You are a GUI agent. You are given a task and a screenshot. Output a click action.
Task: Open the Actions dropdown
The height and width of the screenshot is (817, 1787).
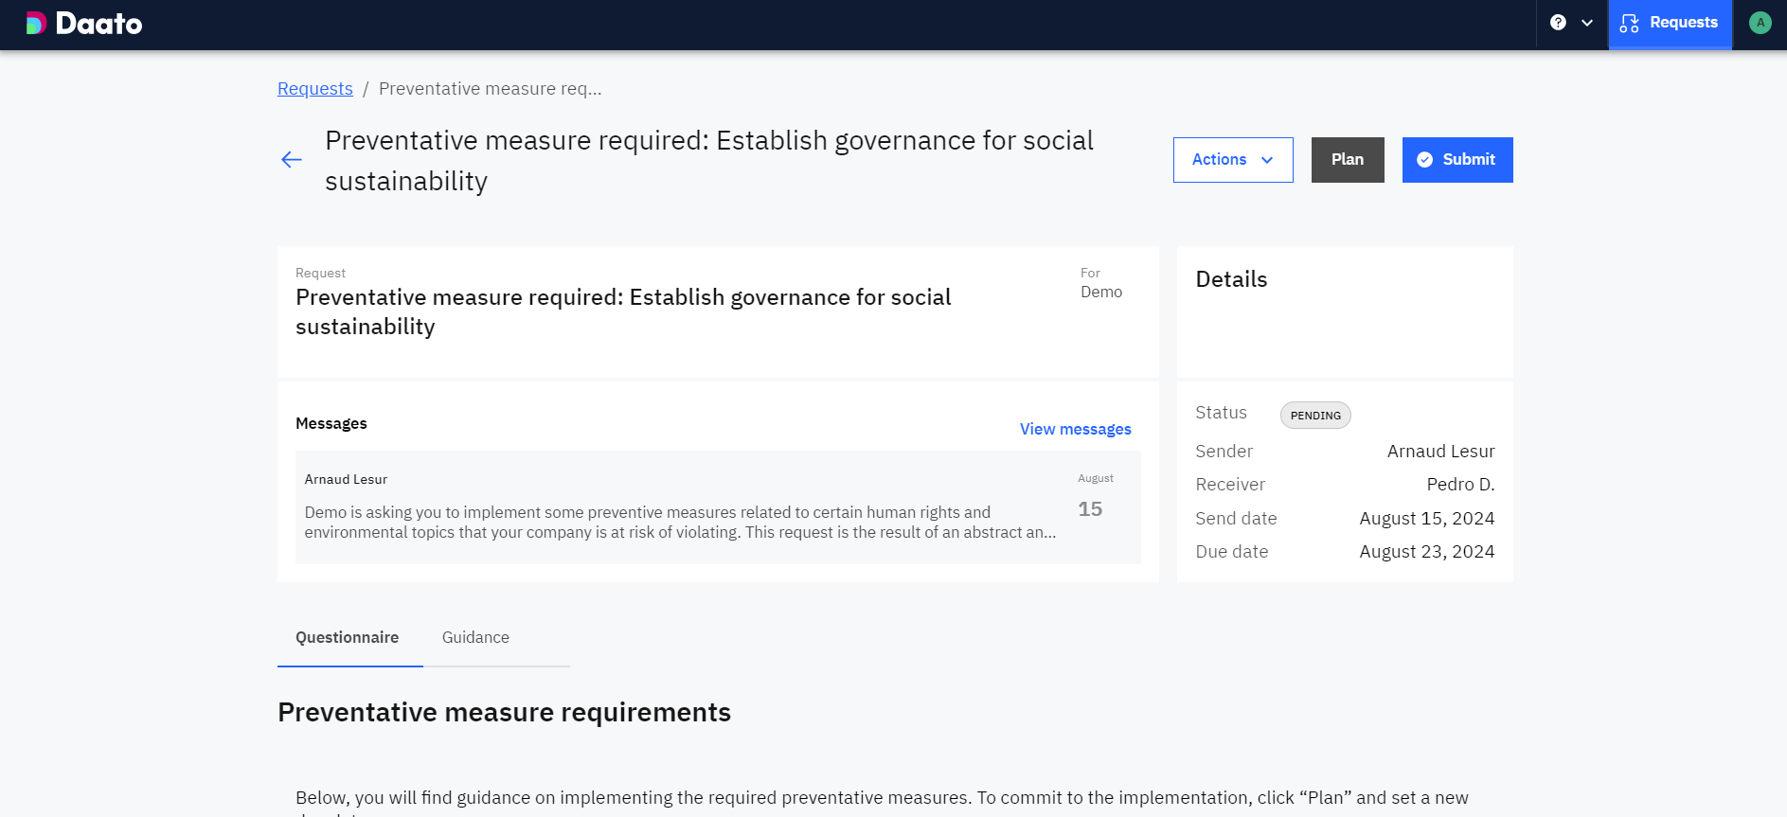(1232, 160)
